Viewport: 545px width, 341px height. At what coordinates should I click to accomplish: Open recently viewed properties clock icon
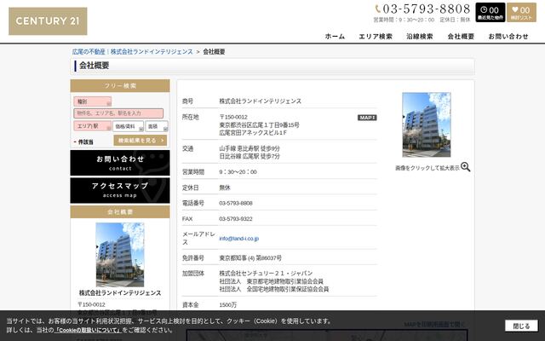[490, 13]
